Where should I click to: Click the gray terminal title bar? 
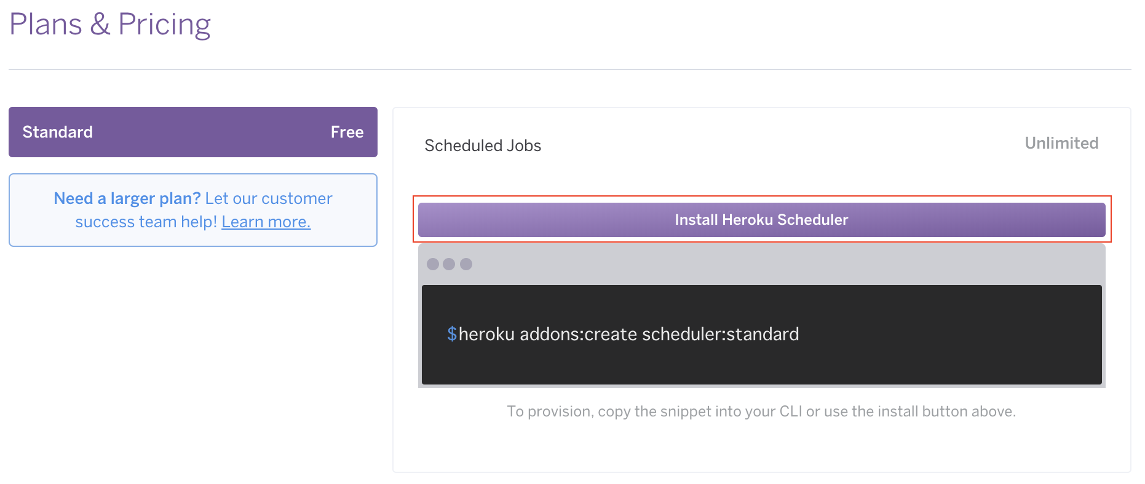(x=761, y=264)
